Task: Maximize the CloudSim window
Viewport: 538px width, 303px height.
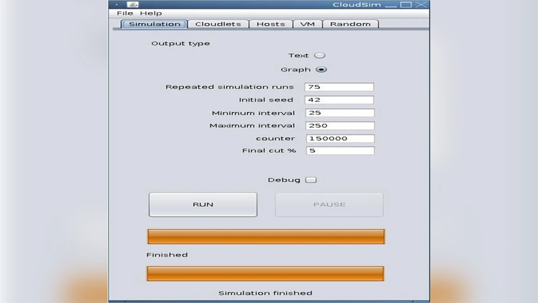Action: (406, 5)
